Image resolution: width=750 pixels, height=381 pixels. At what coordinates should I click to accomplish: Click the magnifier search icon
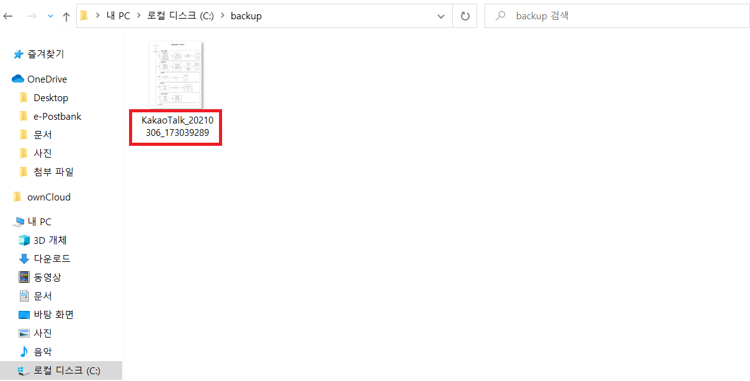coord(500,16)
